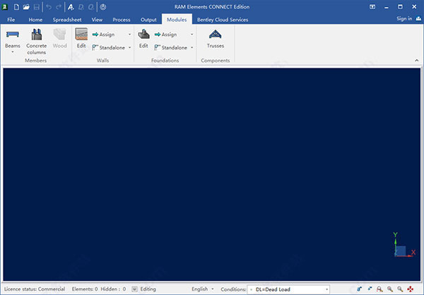Click the red four-arrow pan icon
Screen dimensions: 424x295
(410, 289)
